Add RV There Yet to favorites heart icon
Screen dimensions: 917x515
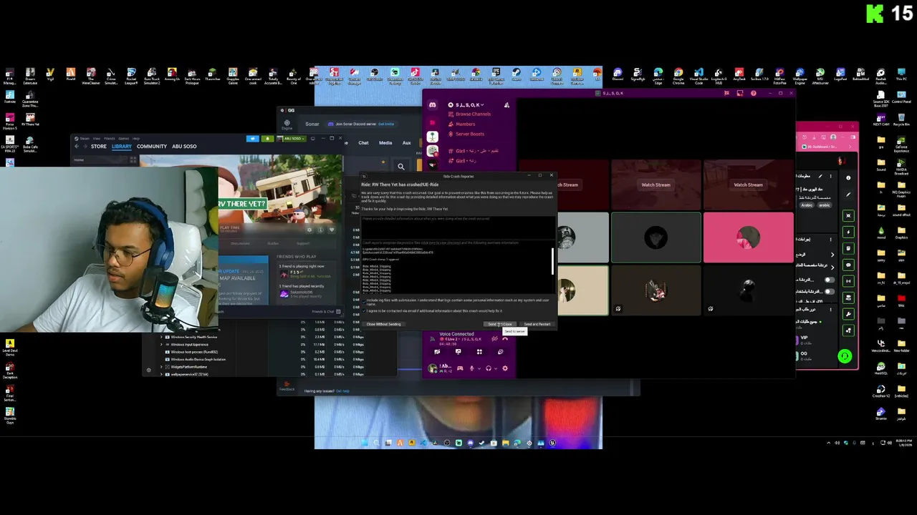[330, 230]
